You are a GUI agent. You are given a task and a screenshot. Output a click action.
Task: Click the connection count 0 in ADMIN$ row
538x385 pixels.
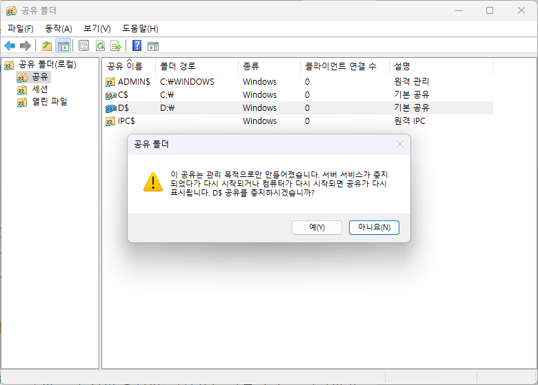[x=307, y=82]
